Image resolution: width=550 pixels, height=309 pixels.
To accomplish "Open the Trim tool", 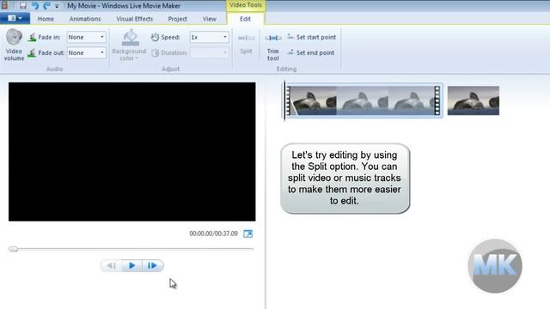I will coord(273,47).
